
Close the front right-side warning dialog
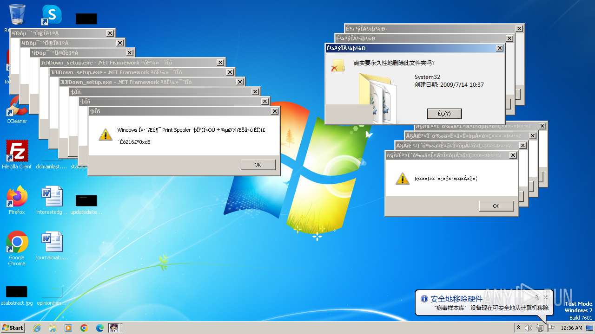point(513,155)
